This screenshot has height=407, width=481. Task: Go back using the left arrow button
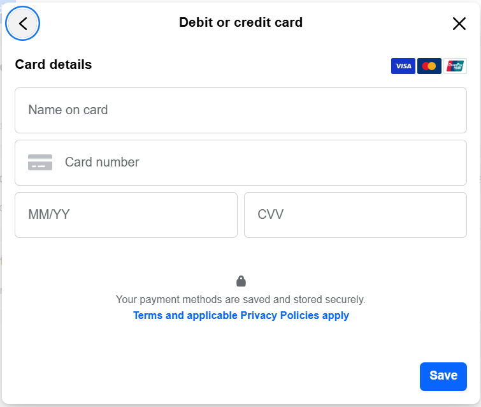tap(23, 24)
